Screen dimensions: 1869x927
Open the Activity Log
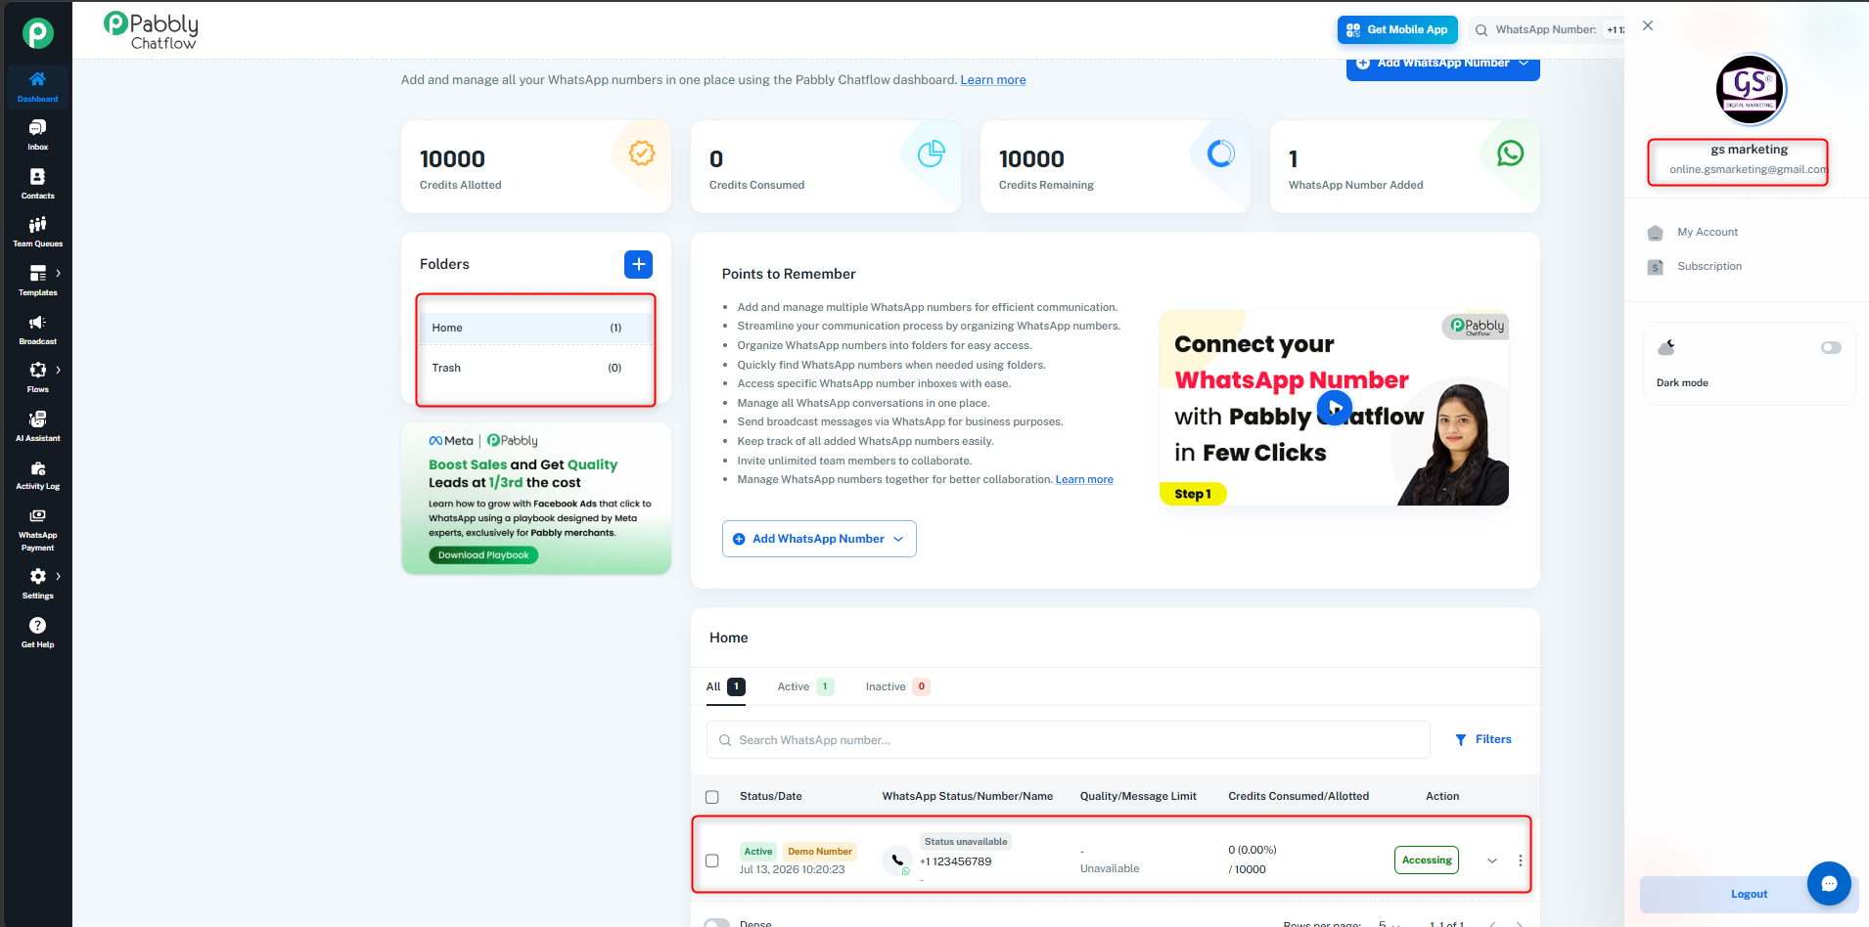coord(37,475)
